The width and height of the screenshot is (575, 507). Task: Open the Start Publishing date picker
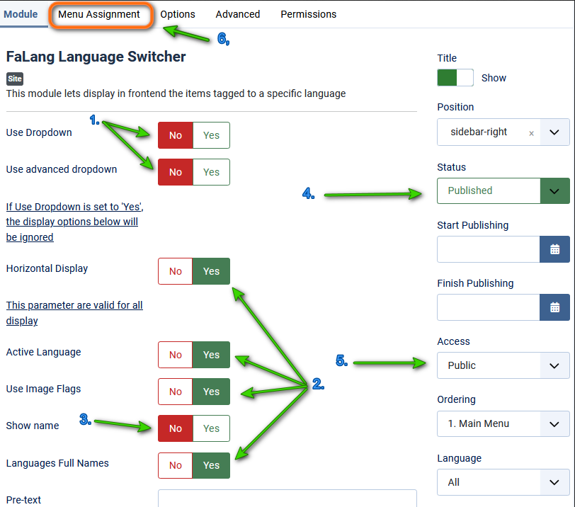tap(555, 249)
